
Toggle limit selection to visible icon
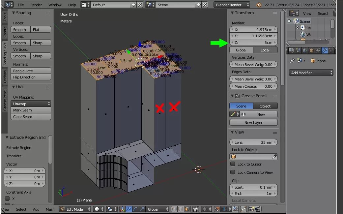coord(196,209)
